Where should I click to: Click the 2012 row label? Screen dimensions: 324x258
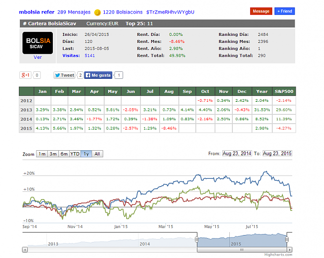26,100
